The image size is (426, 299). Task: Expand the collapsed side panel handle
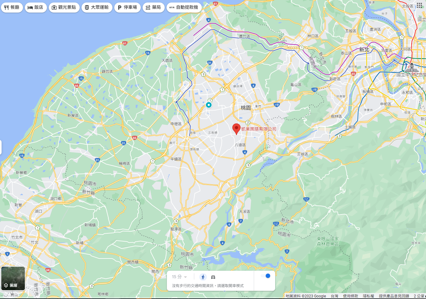coord(1,147)
